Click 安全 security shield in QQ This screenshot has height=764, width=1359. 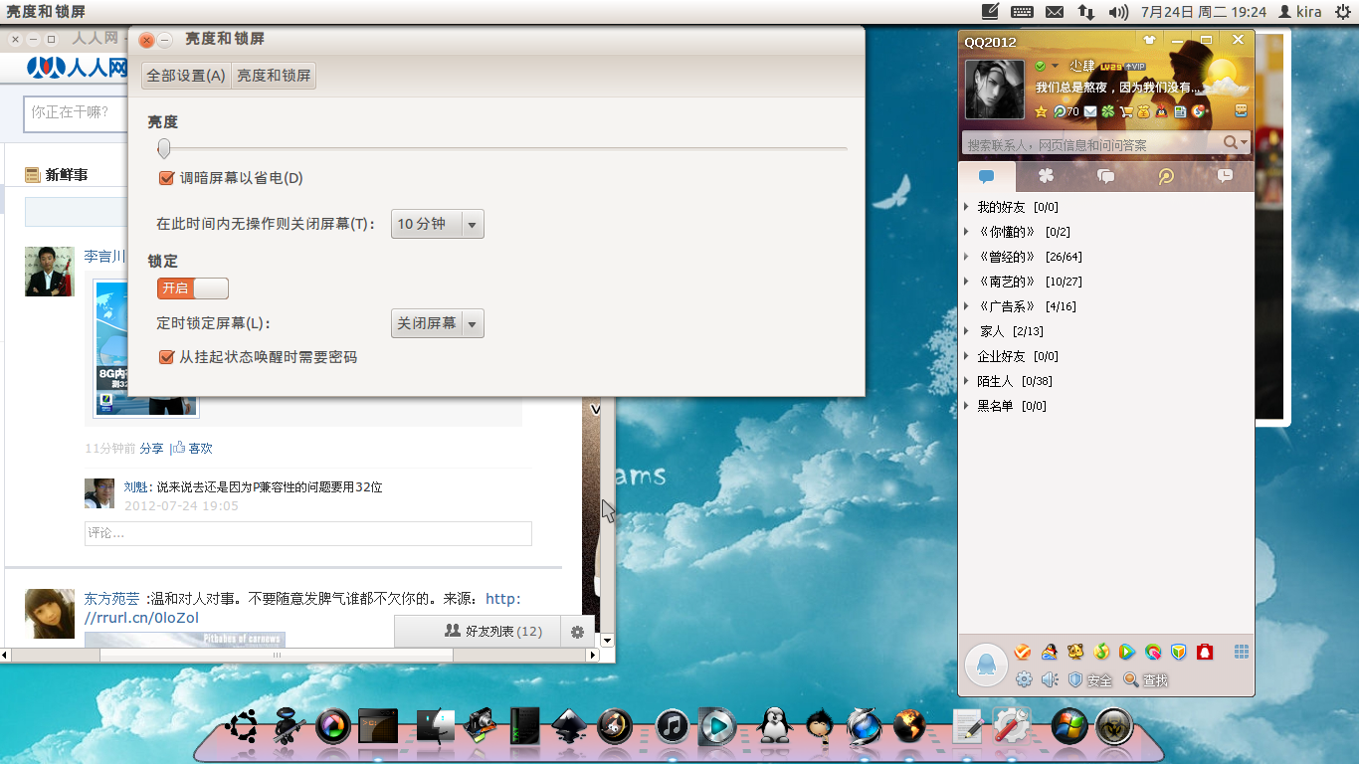click(1089, 680)
